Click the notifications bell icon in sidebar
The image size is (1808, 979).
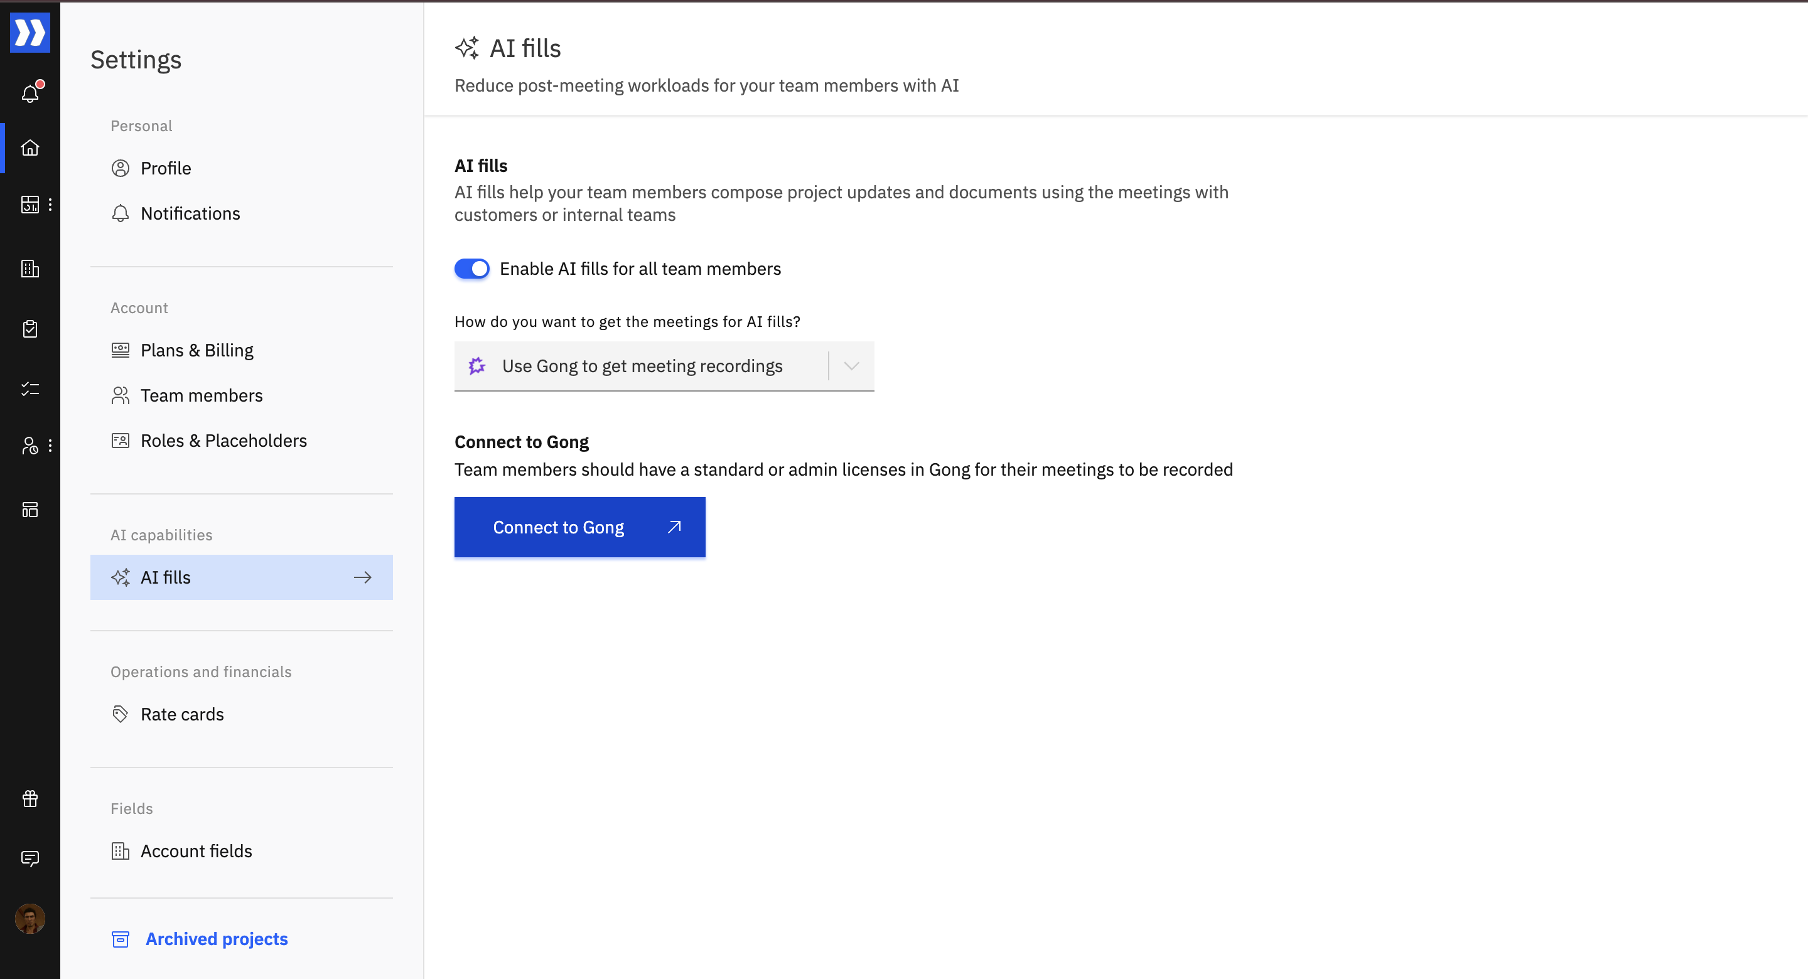point(30,93)
